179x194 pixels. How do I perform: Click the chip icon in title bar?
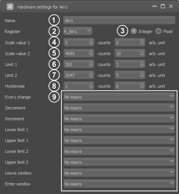(x=10, y=7)
